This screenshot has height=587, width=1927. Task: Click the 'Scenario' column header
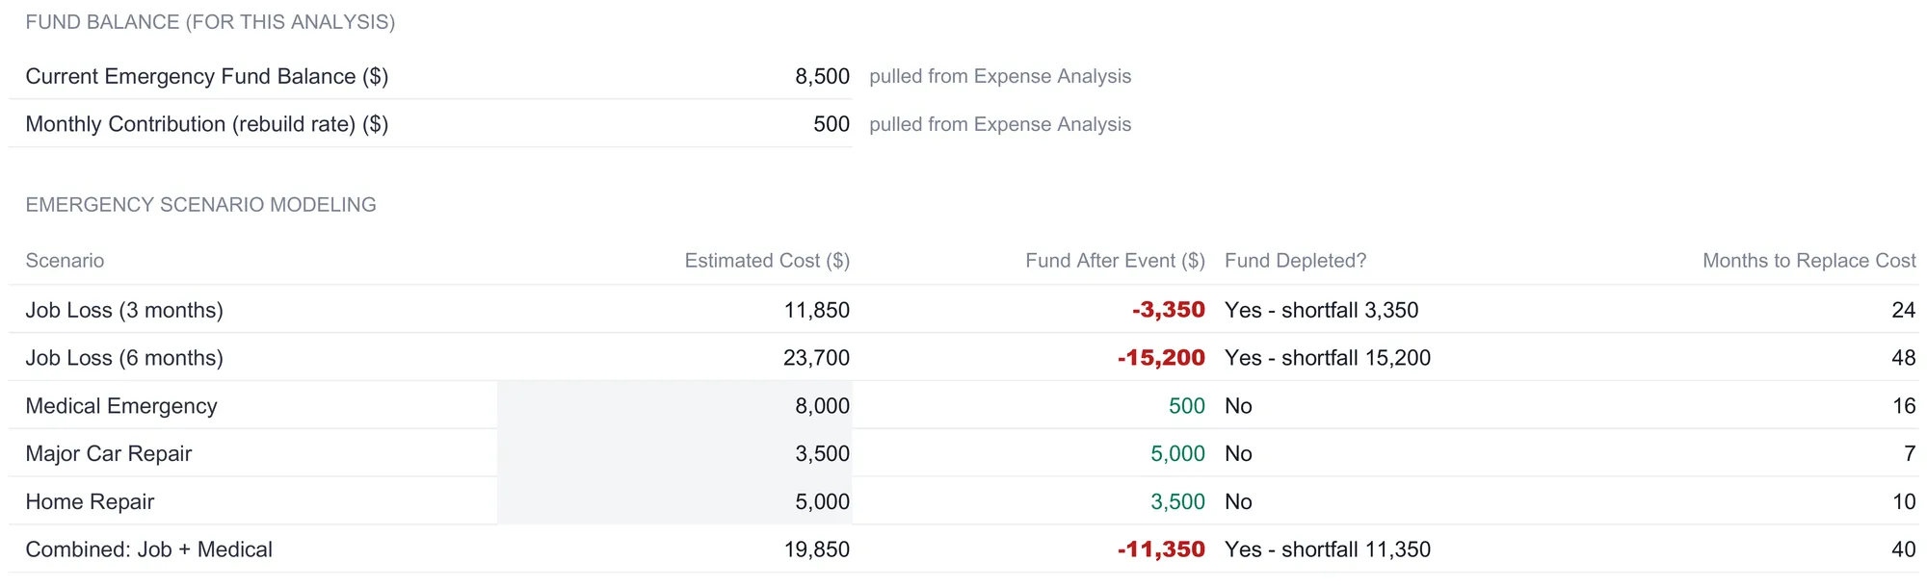tap(65, 261)
